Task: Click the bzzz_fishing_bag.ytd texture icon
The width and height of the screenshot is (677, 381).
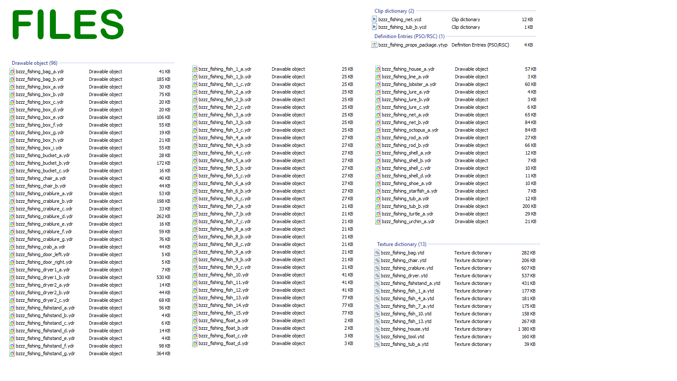Action: coord(377,253)
